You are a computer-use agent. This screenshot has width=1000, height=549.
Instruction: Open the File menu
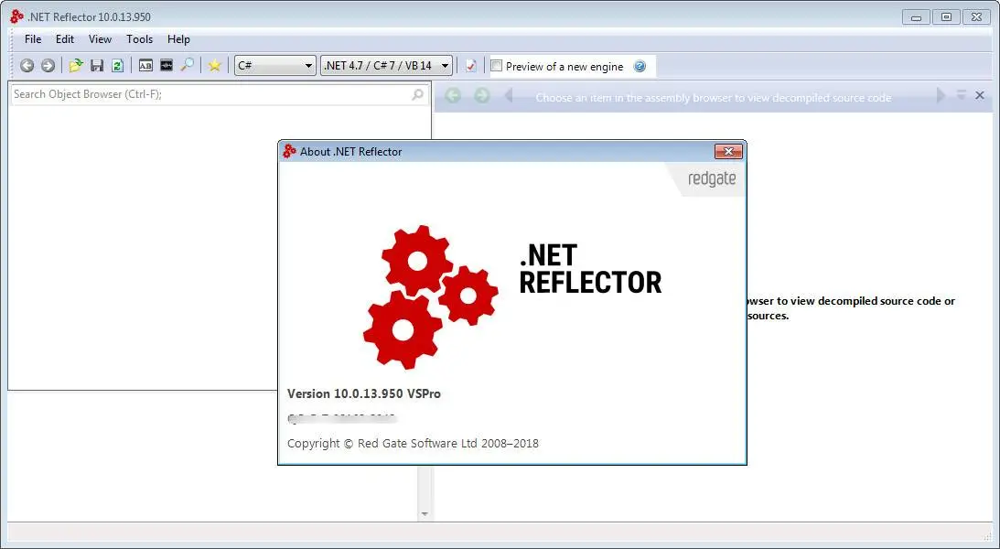click(x=33, y=39)
